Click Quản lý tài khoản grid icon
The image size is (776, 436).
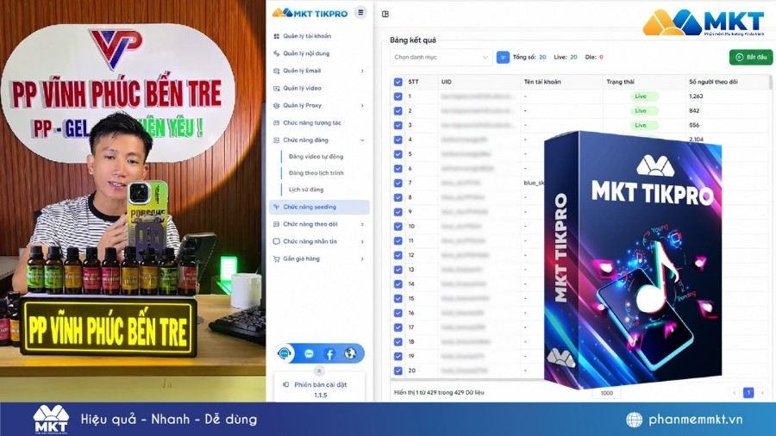(x=277, y=36)
